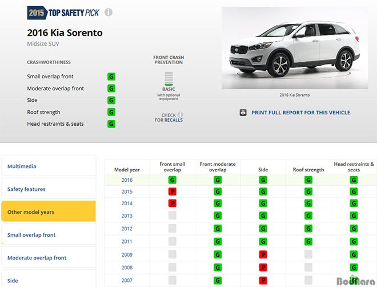Open the 2008 model year link
Image resolution: width=377 pixels, height=287 pixels.
click(127, 267)
